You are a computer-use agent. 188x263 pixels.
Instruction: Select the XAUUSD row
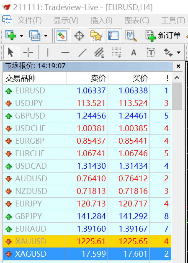pos(87,241)
